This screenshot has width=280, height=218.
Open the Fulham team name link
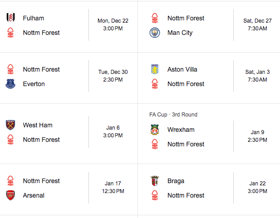(34, 18)
